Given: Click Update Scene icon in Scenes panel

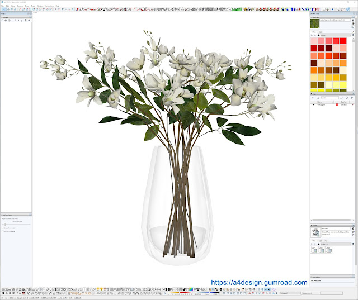Looking at the screenshot, I should coord(2,20).
